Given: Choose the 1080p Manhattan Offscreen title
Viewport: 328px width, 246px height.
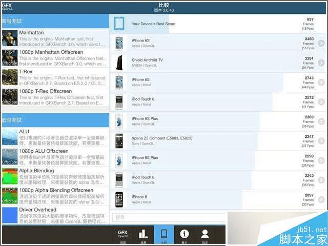Looking at the screenshot, I should pyautogui.click(x=51, y=52).
